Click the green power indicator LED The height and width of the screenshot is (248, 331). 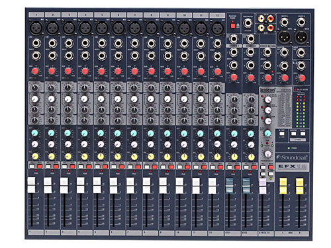[x=289, y=148]
